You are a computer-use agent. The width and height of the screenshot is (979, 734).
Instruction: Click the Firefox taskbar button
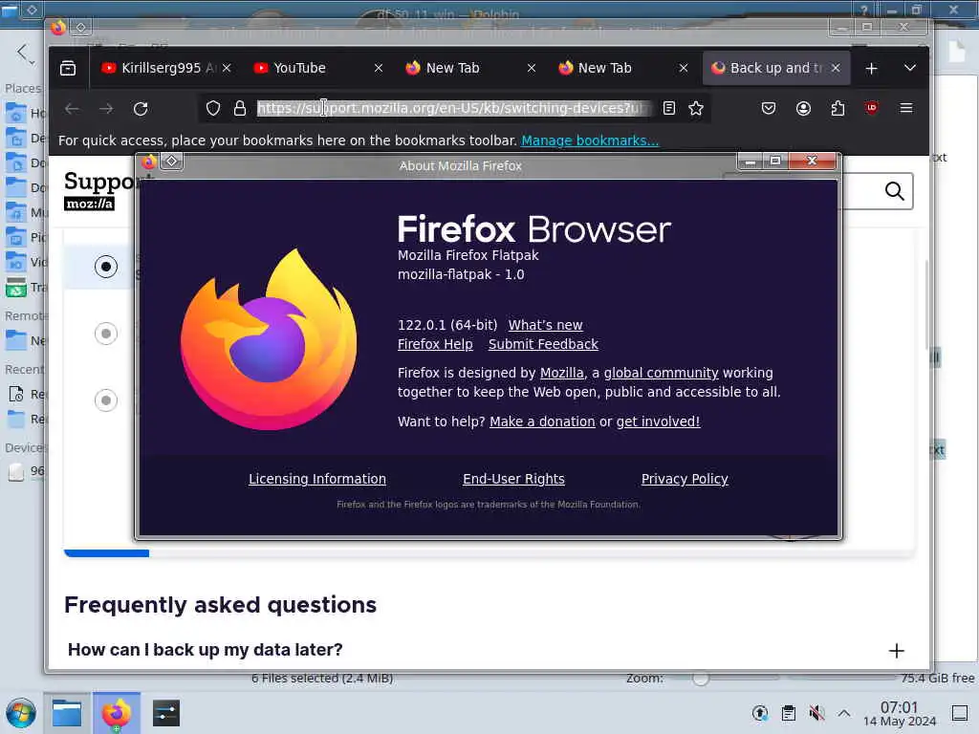click(117, 713)
